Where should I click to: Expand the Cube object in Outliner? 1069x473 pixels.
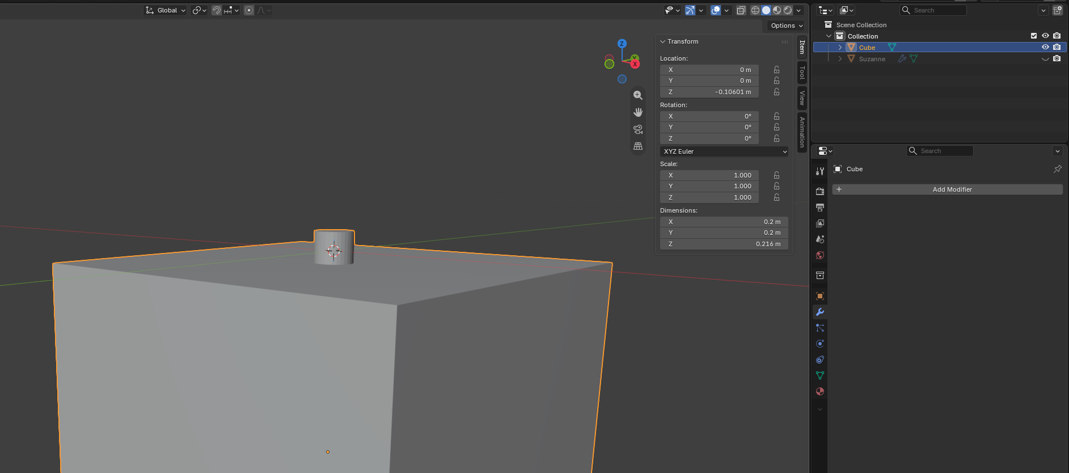click(x=840, y=48)
